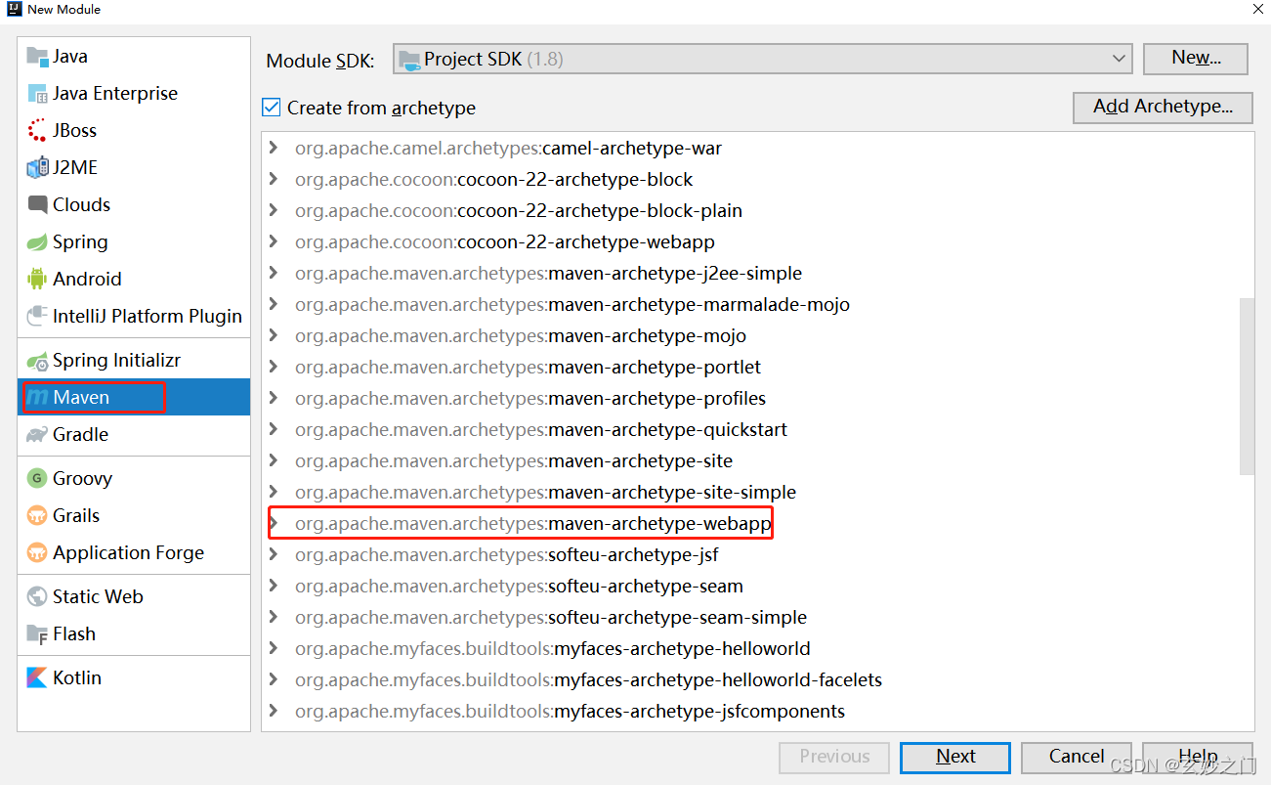Click the Cancel button
Viewport: 1271px width, 785px height.
[x=1077, y=757]
